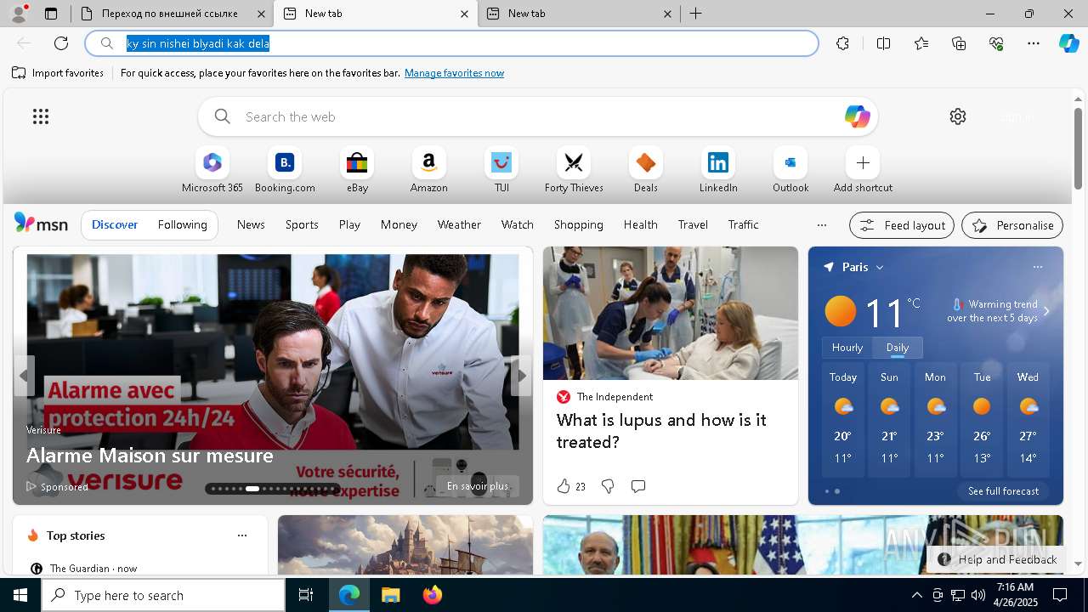Open Amazon shortcut
The height and width of the screenshot is (612, 1088).
pyautogui.click(x=428, y=170)
